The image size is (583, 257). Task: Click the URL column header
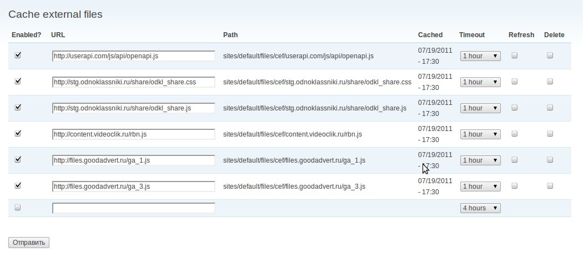[58, 35]
